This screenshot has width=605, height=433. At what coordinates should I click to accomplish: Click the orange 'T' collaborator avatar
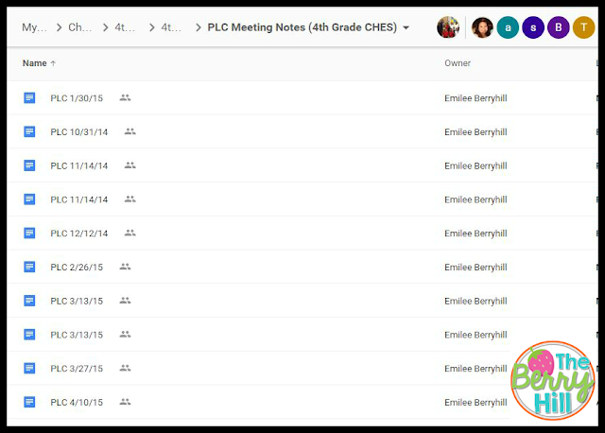pyautogui.click(x=584, y=27)
